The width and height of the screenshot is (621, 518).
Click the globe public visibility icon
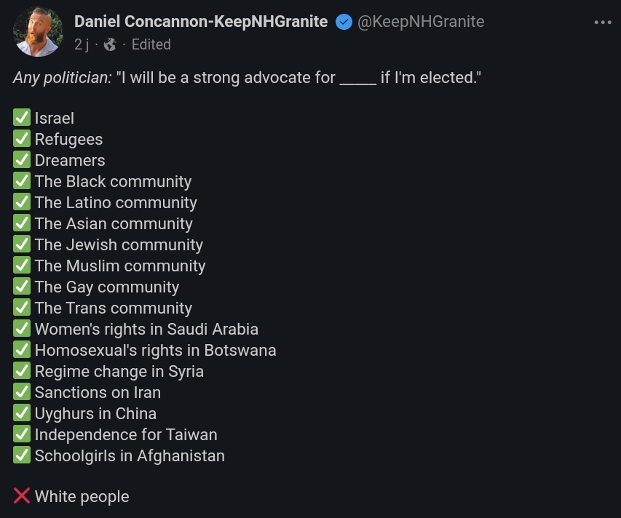click(x=110, y=44)
